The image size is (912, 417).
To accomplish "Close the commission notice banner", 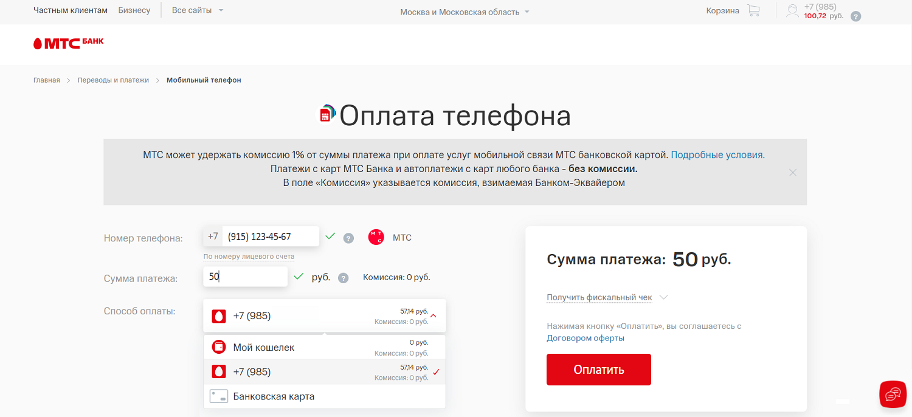I will coord(793,173).
